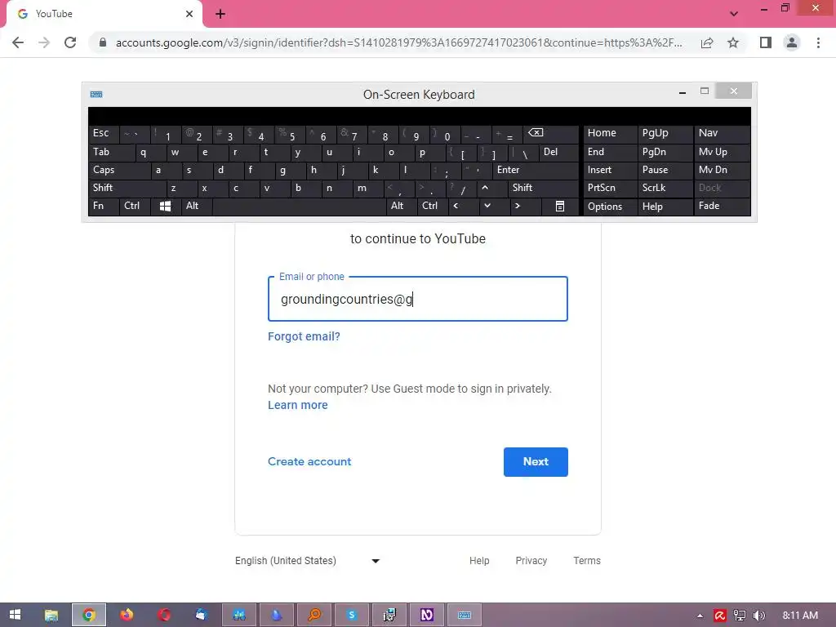Open the Chrome profile avatar
Image resolution: width=836 pixels, height=627 pixels.
[x=792, y=42]
